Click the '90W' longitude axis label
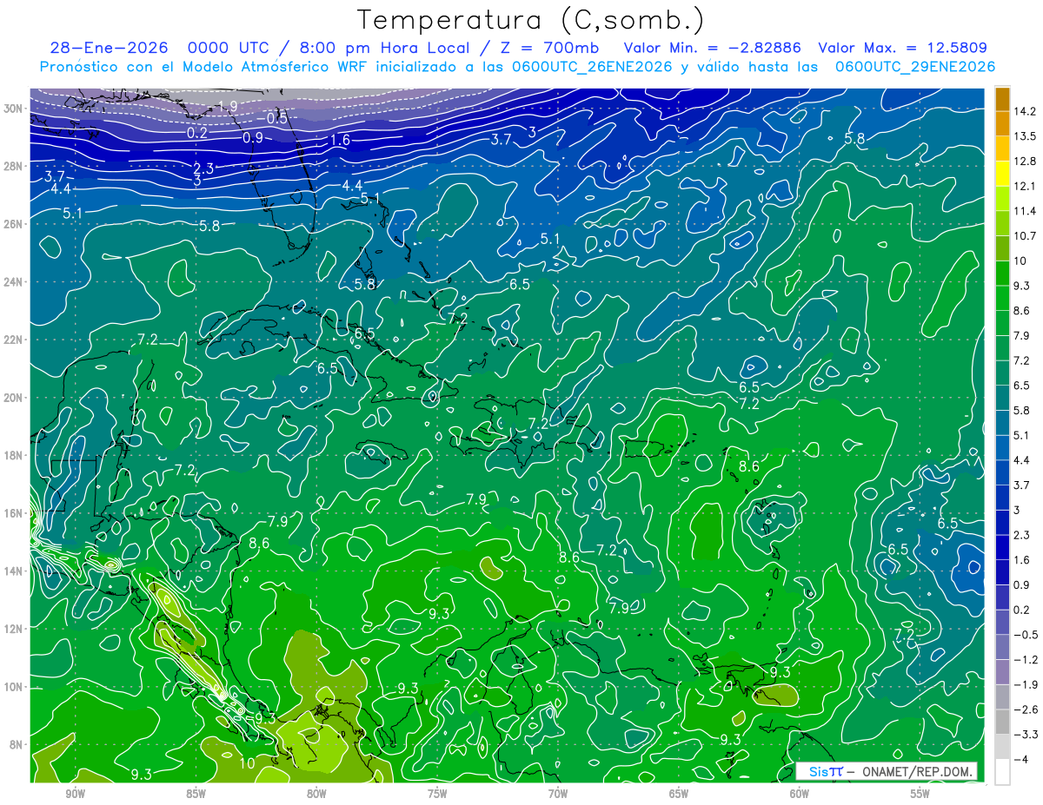1043x805 pixels. 75,794
